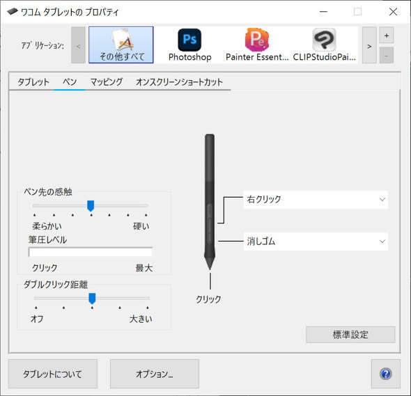Open the オプション... dialog

(155, 374)
